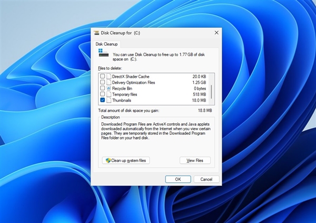Click the Disk Cleanup title bar icon

[96, 33]
